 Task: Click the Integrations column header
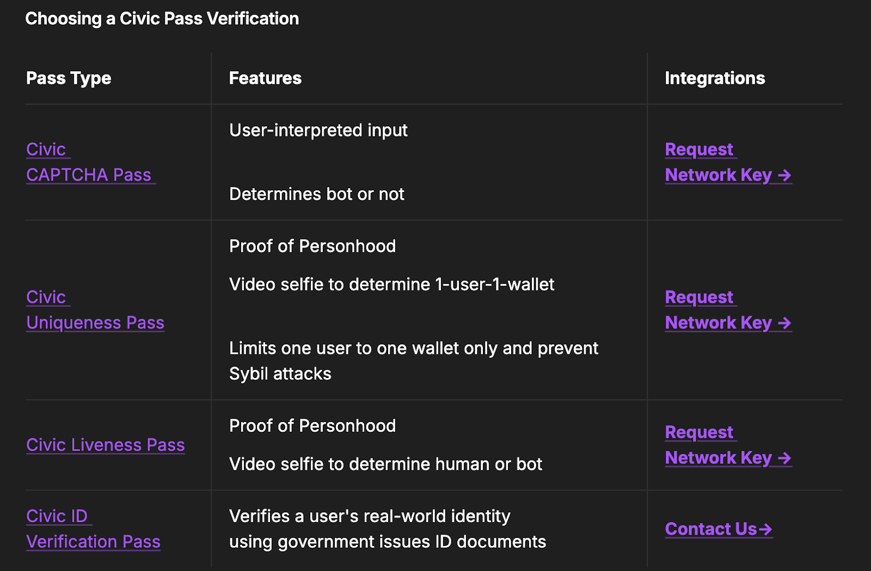[715, 78]
